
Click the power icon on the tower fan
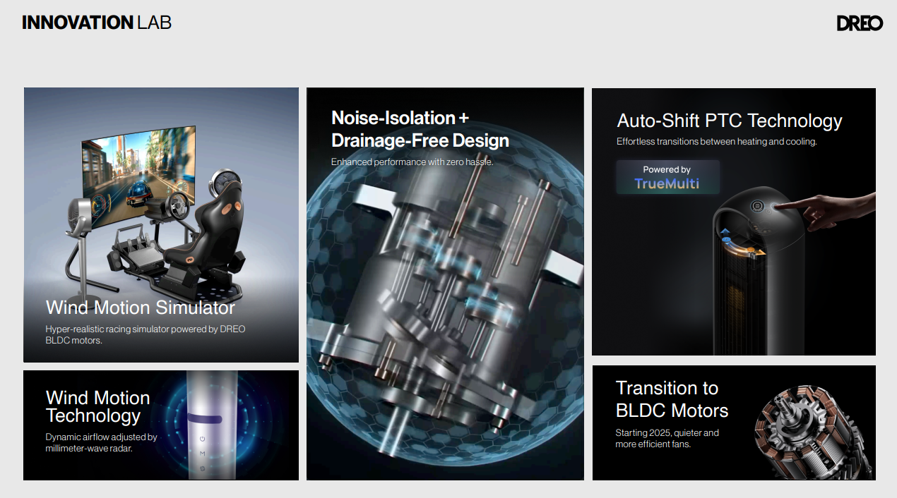[202, 438]
